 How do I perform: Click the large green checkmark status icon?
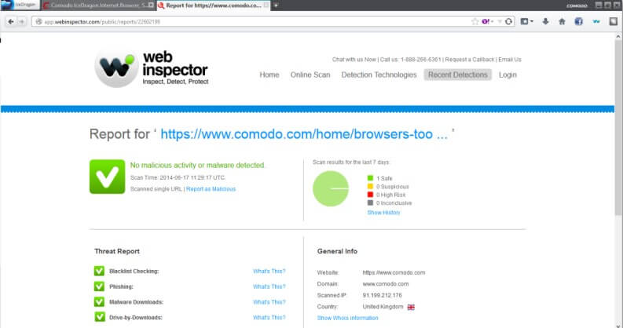pyautogui.click(x=104, y=176)
